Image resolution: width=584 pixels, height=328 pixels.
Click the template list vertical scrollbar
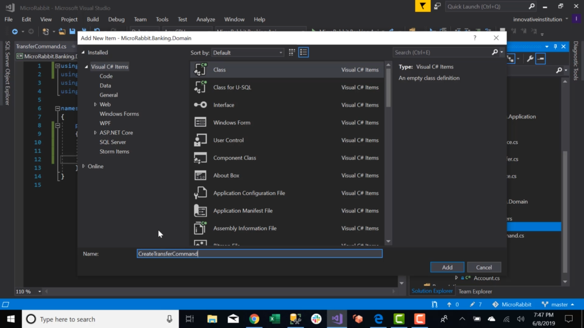(388, 153)
